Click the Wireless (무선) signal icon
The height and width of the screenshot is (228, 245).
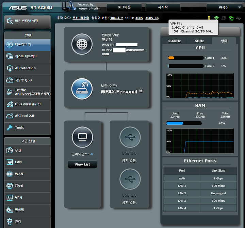pyautogui.click(x=10, y=150)
